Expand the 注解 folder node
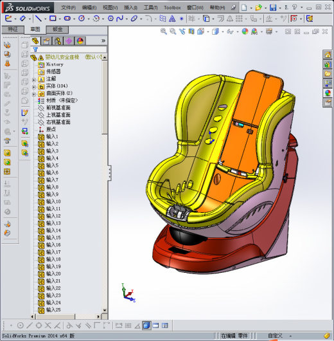334x341 pixels. (33, 80)
